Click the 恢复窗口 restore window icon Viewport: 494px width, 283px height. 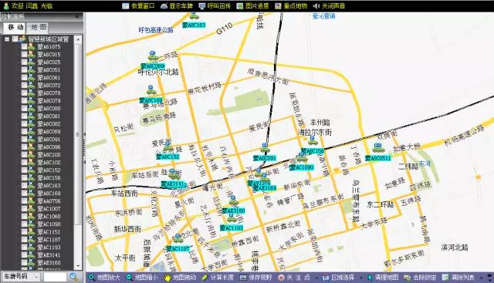tap(126, 6)
